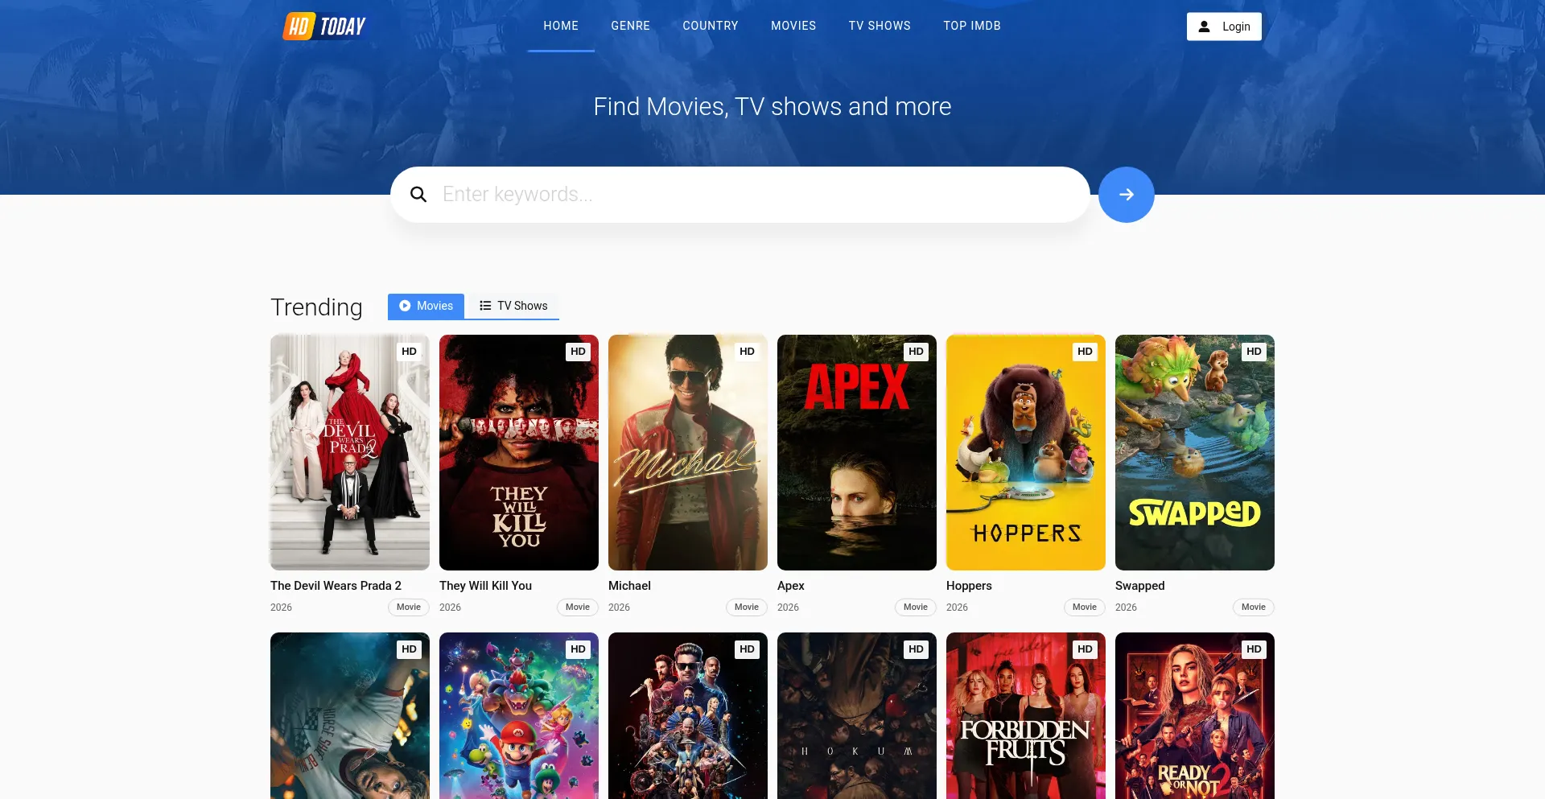Open the Forbidden Fruits poster
Viewport: 1545px width, 799px height.
[1026, 715]
